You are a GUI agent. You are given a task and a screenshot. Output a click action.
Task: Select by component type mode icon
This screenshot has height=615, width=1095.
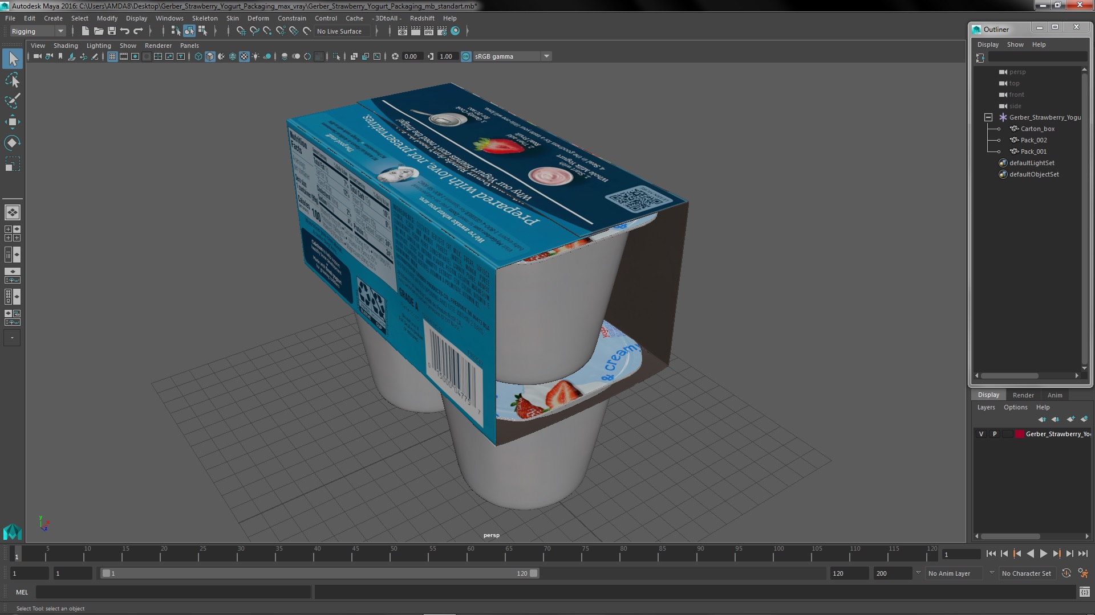pos(202,31)
